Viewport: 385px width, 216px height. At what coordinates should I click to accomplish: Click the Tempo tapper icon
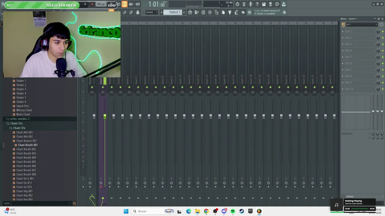(x=236, y=12)
